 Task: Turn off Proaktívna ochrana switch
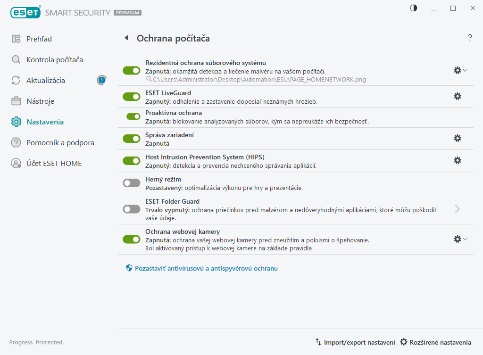[133, 116]
